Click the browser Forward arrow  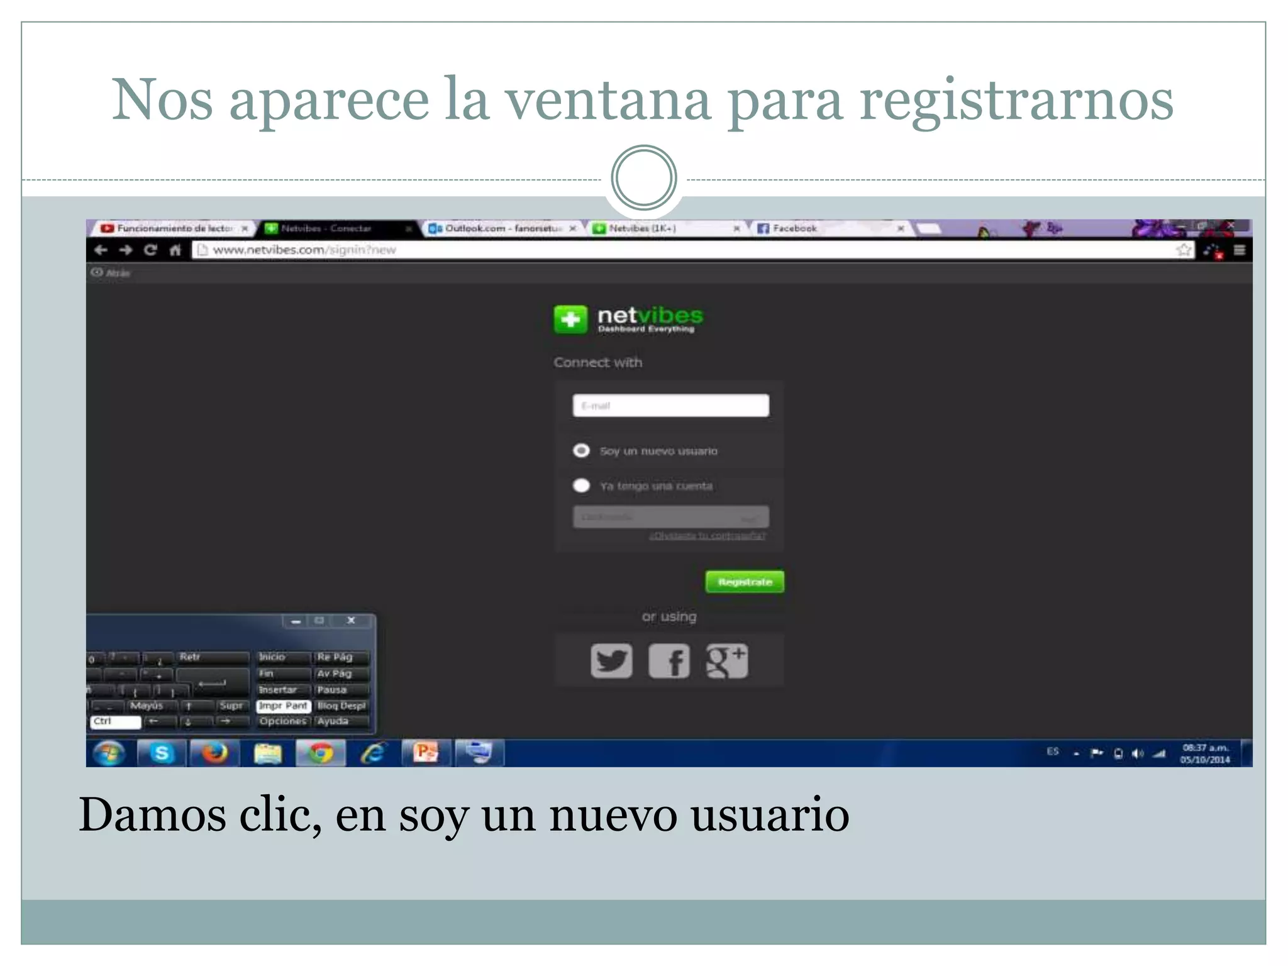tap(126, 250)
